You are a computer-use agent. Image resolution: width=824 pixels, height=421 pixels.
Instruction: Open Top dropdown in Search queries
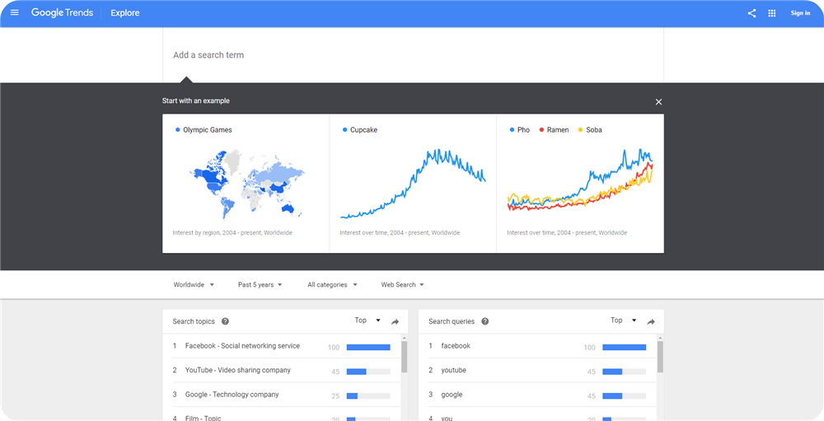pos(623,320)
